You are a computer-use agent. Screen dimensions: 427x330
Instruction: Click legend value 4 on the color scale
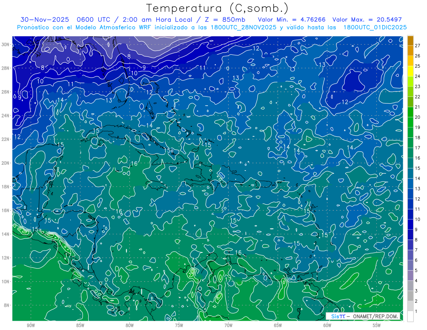417,281
